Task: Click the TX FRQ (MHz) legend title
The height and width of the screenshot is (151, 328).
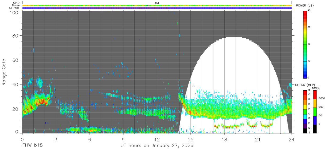Action: [x=304, y=85]
